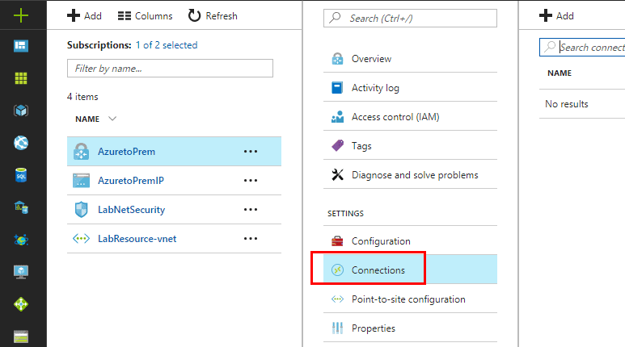Viewport: 625px width, 347px height.
Task: Open Resource groups cube icon
Action: point(22,111)
